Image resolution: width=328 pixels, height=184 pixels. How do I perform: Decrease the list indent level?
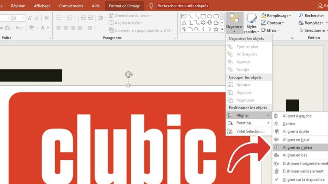pos(83,18)
